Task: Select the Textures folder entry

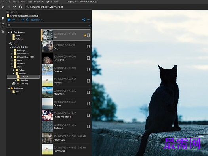Action: coord(66,127)
